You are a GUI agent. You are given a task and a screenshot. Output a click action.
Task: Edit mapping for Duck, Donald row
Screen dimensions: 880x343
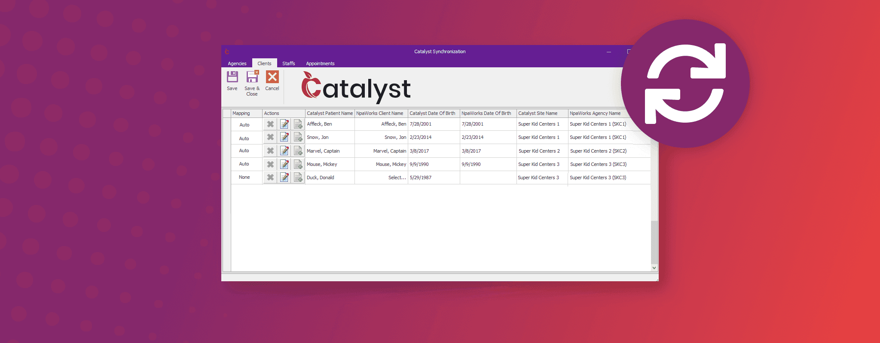coord(284,178)
